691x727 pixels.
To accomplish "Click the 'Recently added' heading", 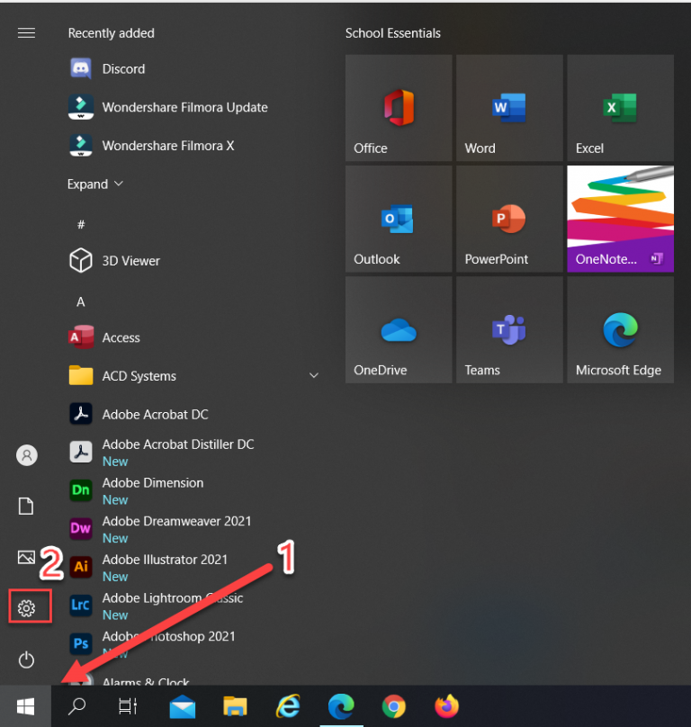I will tap(112, 33).
